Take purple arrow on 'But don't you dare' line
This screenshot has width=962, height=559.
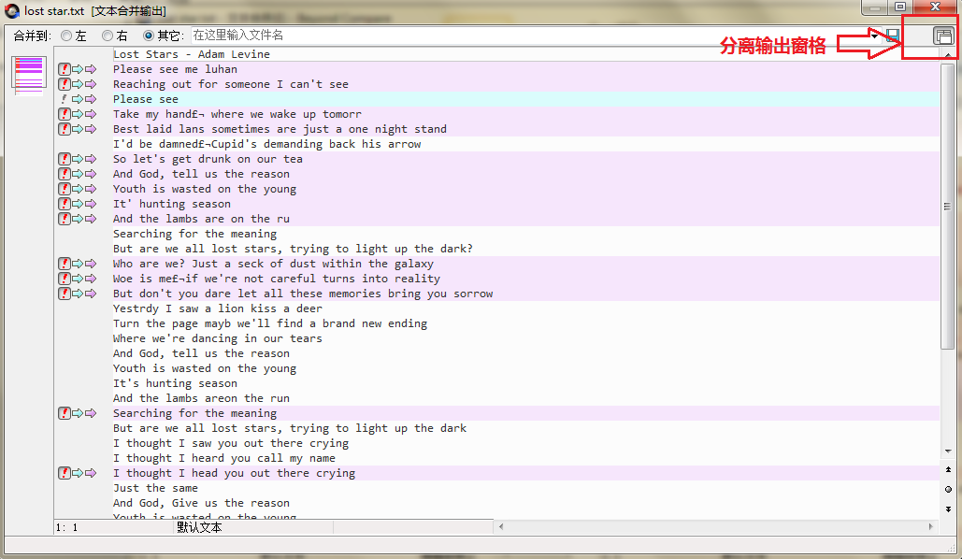coord(91,294)
